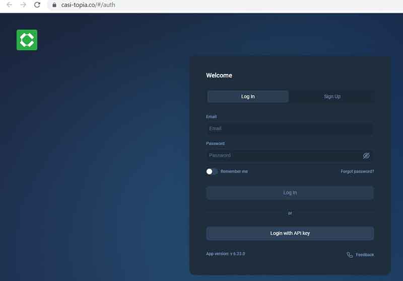Click the App version v 6.23.0 text
The height and width of the screenshot is (281, 403).
(225, 254)
